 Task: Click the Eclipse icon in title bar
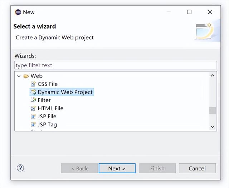pos(18,12)
